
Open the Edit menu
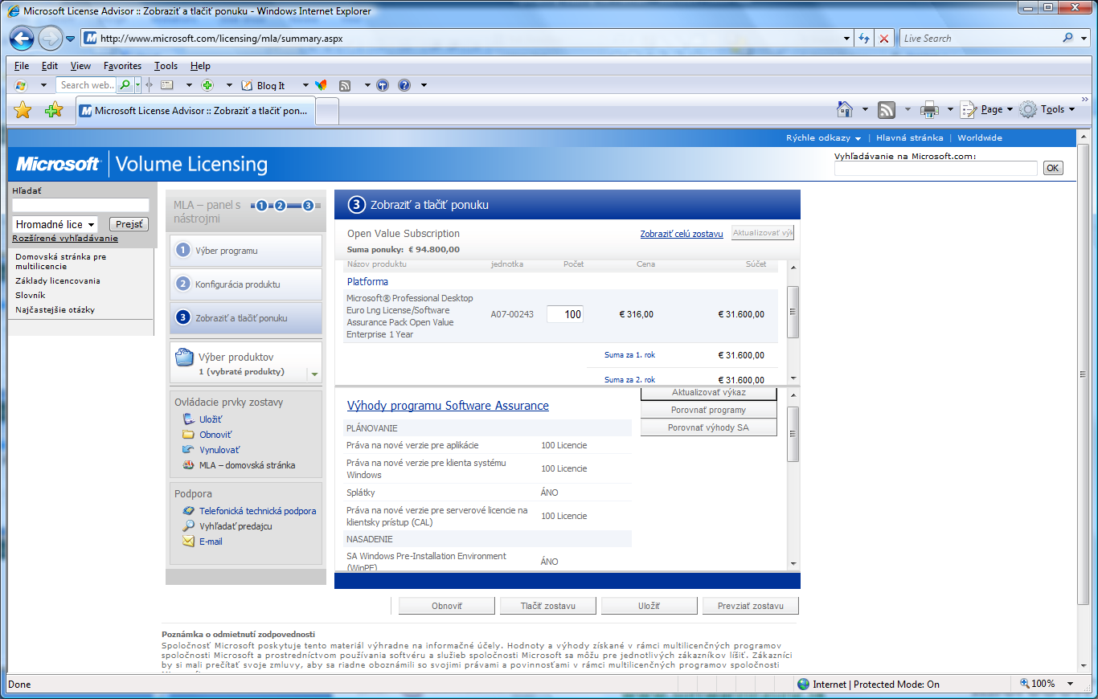pyautogui.click(x=50, y=66)
